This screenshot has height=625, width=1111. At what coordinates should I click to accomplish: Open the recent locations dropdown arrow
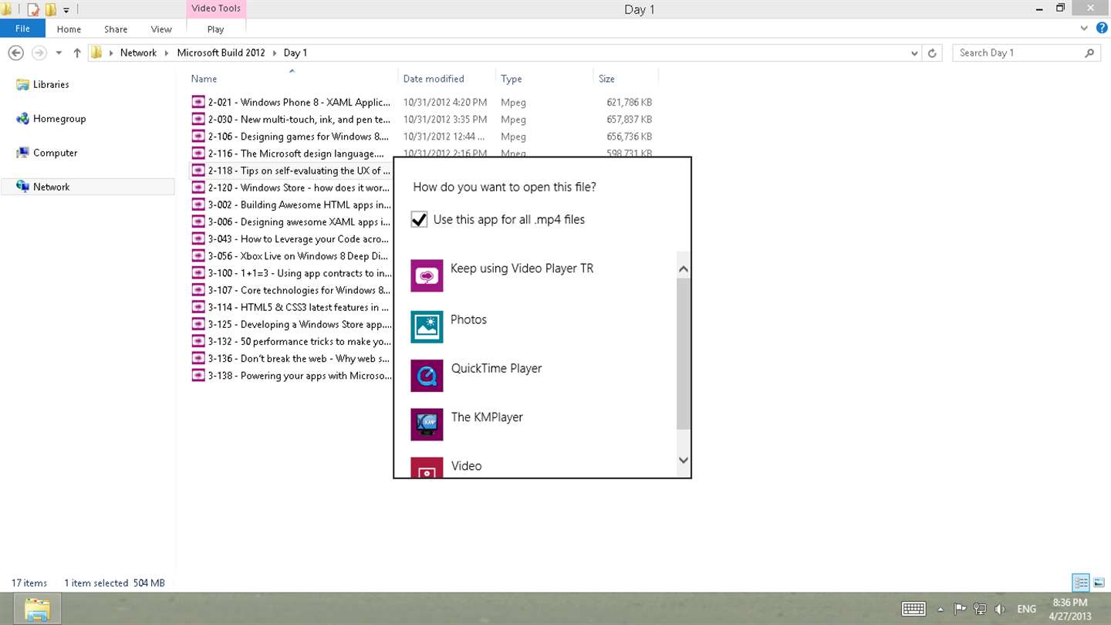tap(59, 53)
